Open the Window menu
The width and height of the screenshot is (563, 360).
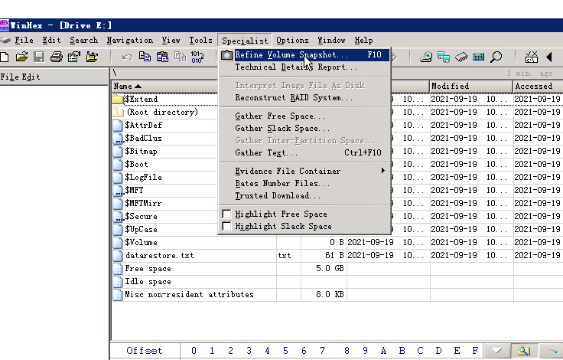331,41
